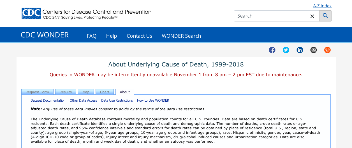Open the Help page
The image size is (352, 148).
click(111, 36)
